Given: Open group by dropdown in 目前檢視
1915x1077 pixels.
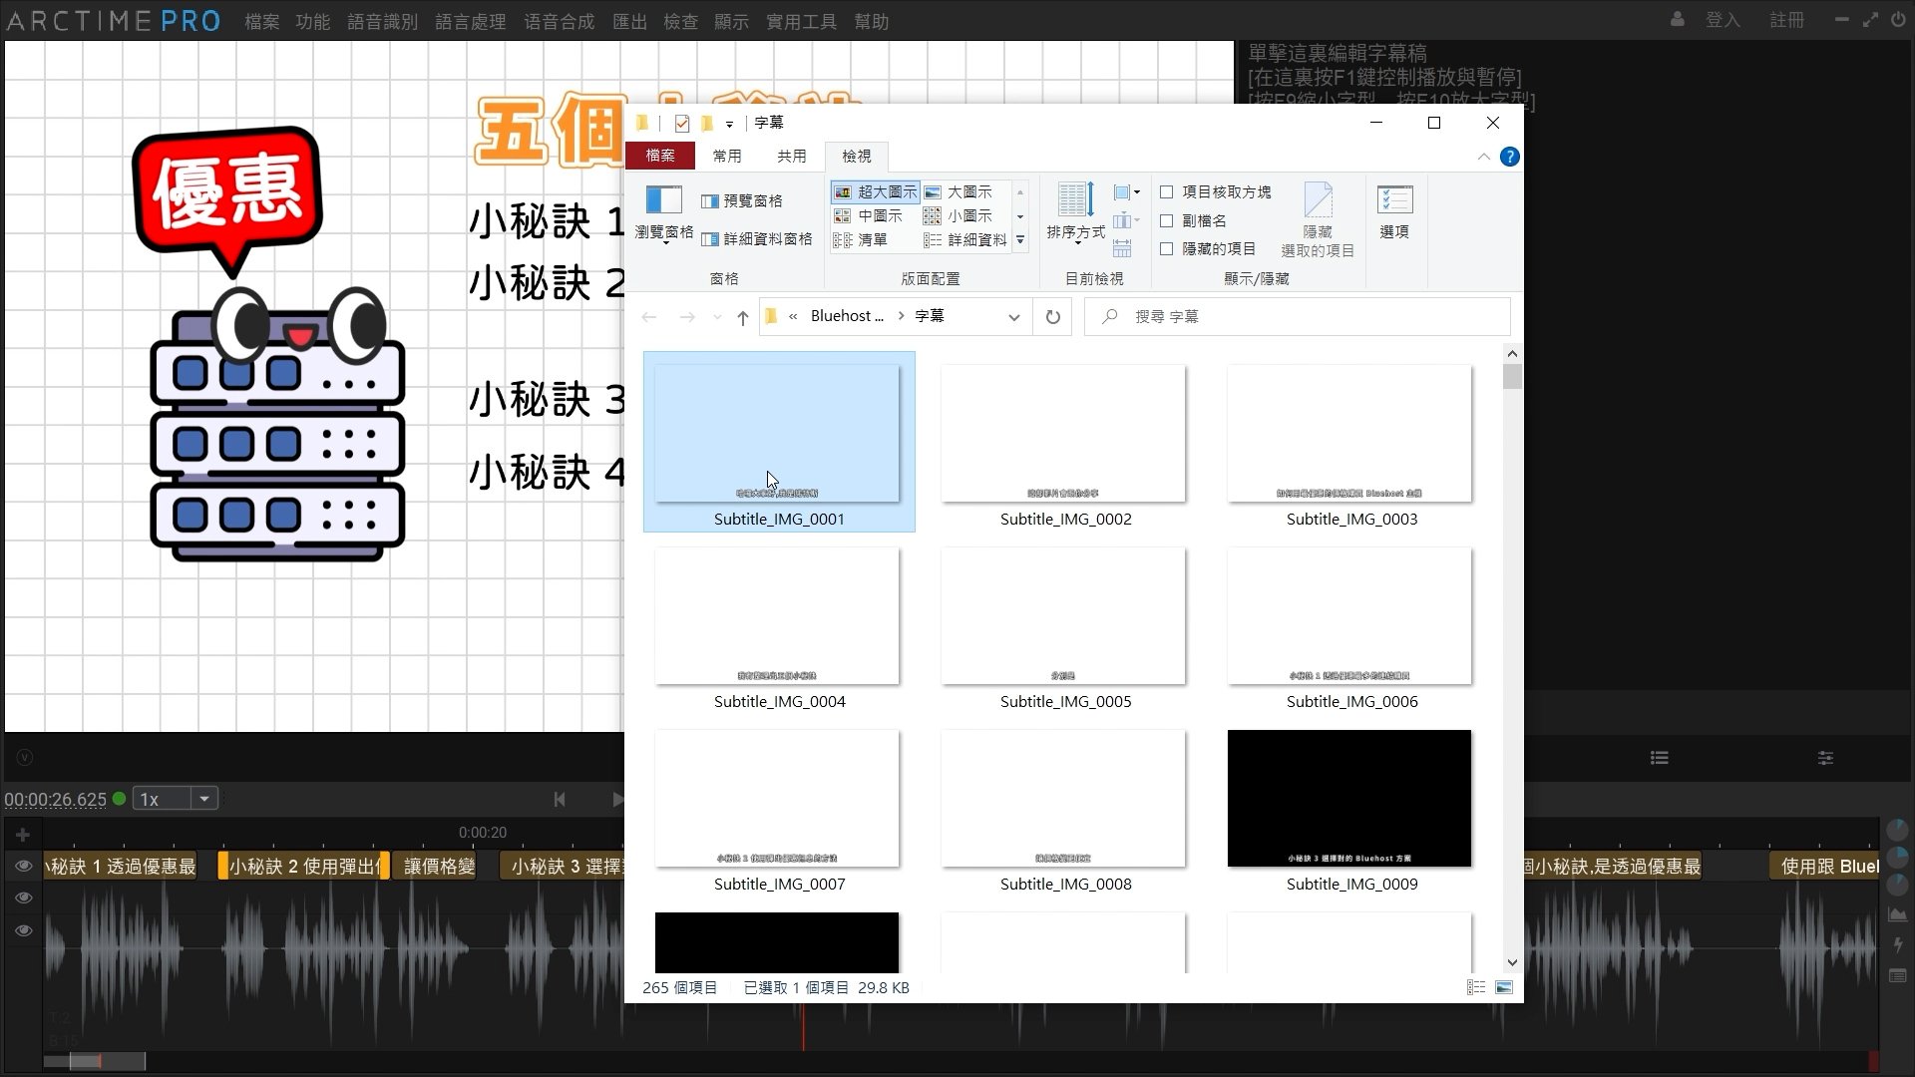Looking at the screenshot, I should point(1126,192).
